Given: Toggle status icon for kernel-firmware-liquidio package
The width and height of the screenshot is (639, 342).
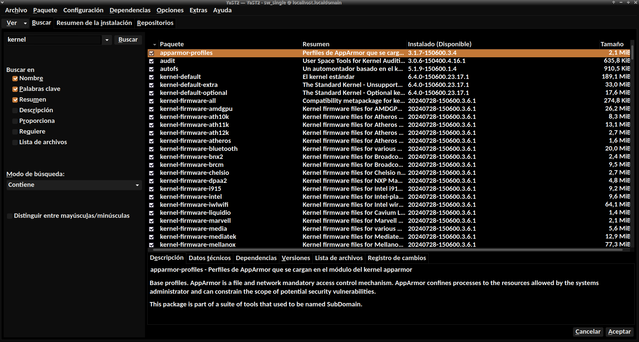Looking at the screenshot, I should click(x=151, y=213).
